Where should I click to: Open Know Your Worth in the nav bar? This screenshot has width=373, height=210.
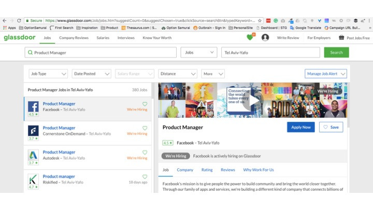click(157, 38)
